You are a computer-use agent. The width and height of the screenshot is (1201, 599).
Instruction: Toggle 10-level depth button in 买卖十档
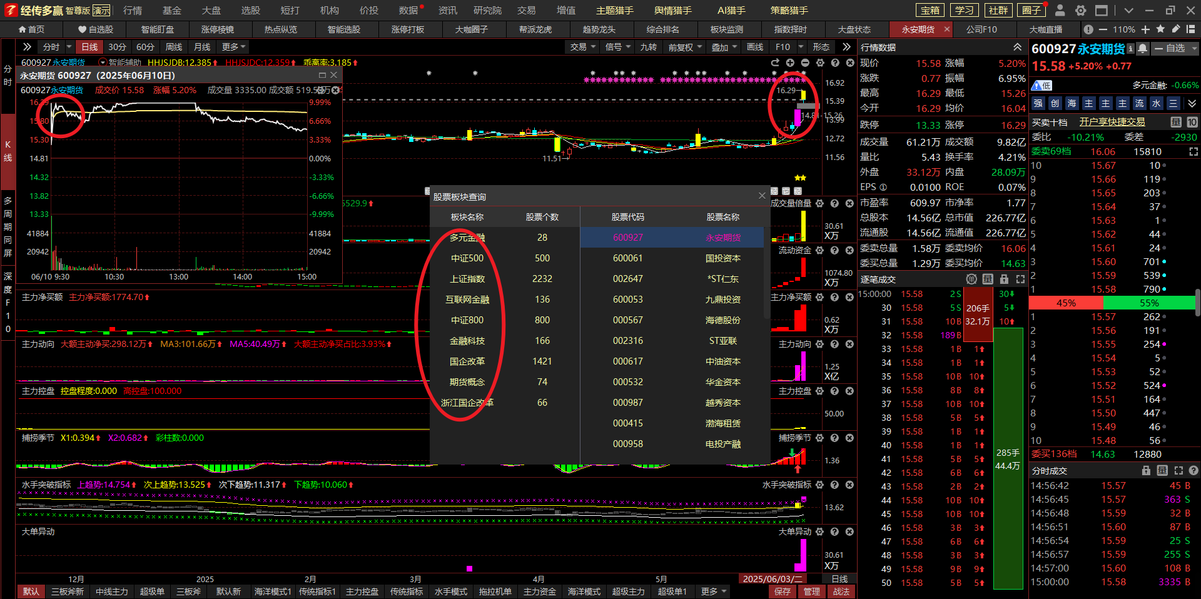pyautogui.click(x=1192, y=122)
